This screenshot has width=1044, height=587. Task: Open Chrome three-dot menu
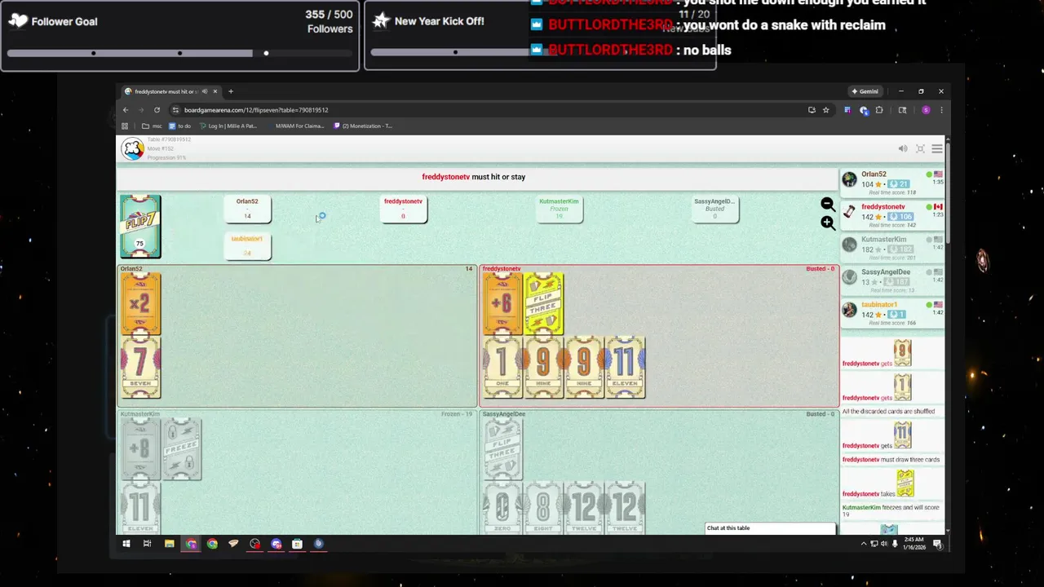(941, 110)
